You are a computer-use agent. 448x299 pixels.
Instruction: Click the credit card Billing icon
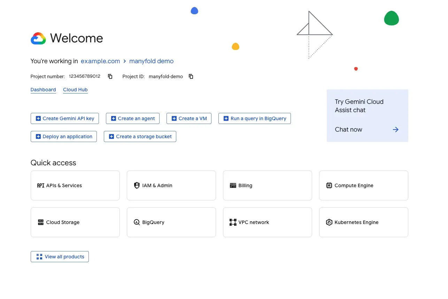coord(233,185)
